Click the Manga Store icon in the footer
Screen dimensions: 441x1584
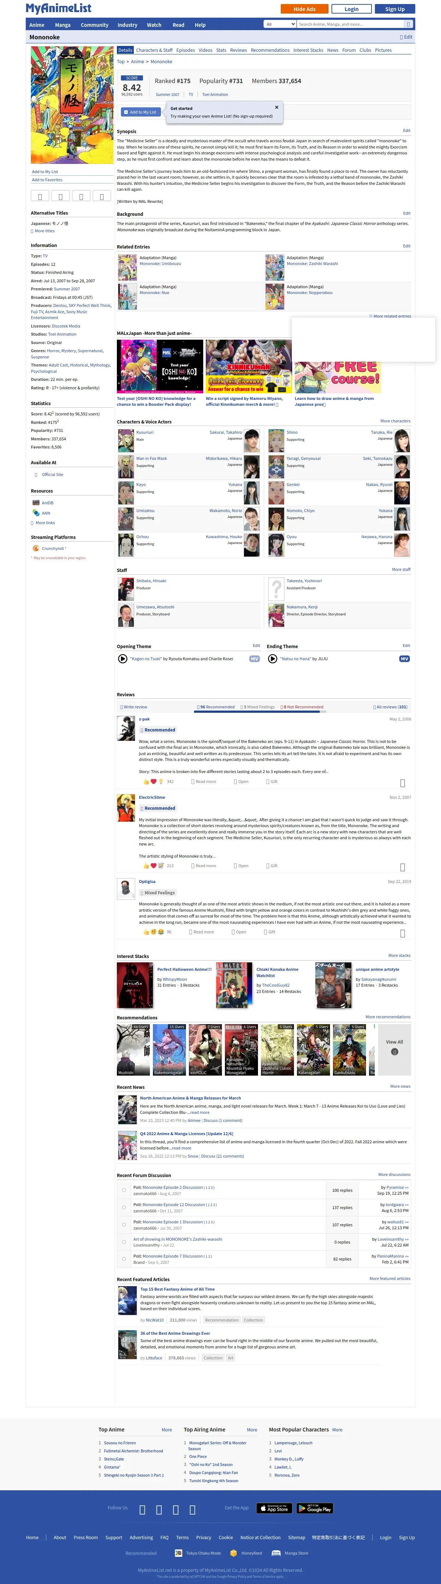[x=276, y=1553]
